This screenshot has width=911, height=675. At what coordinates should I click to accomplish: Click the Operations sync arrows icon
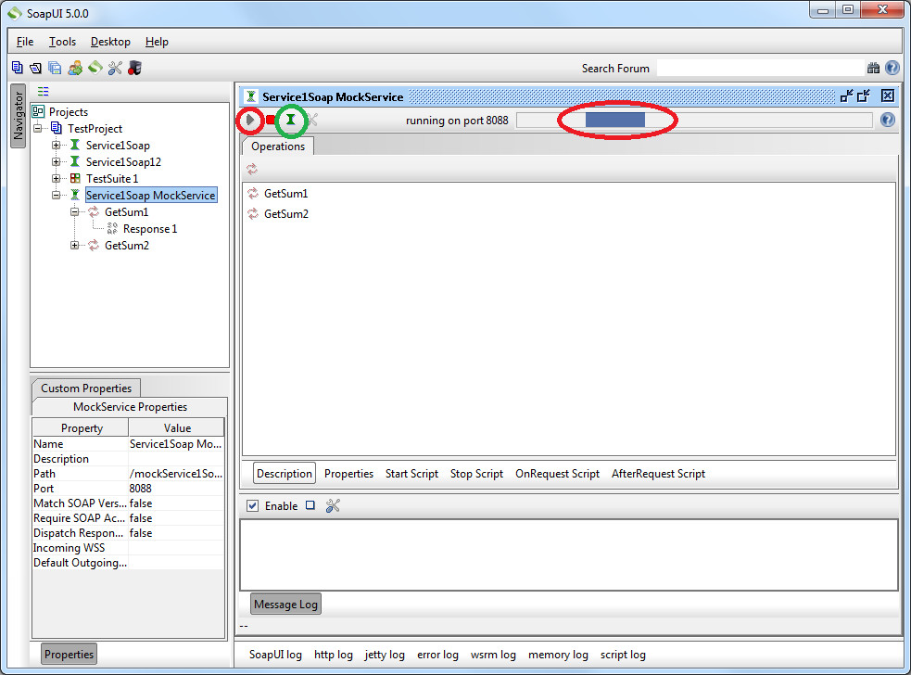pyautogui.click(x=251, y=169)
